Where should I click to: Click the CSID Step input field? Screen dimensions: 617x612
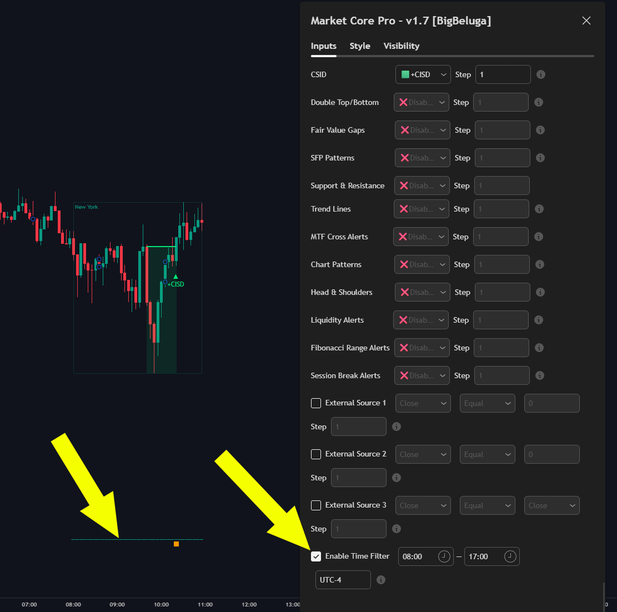(x=503, y=74)
